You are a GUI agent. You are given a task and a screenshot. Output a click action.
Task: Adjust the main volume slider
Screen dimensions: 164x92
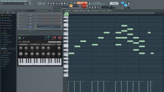(x=30, y=2)
